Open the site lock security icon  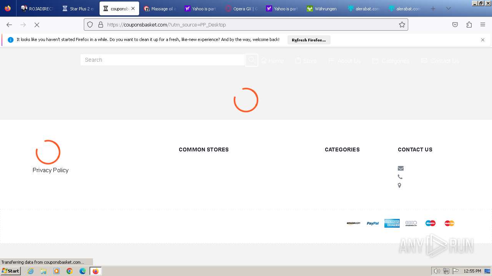click(101, 25)
